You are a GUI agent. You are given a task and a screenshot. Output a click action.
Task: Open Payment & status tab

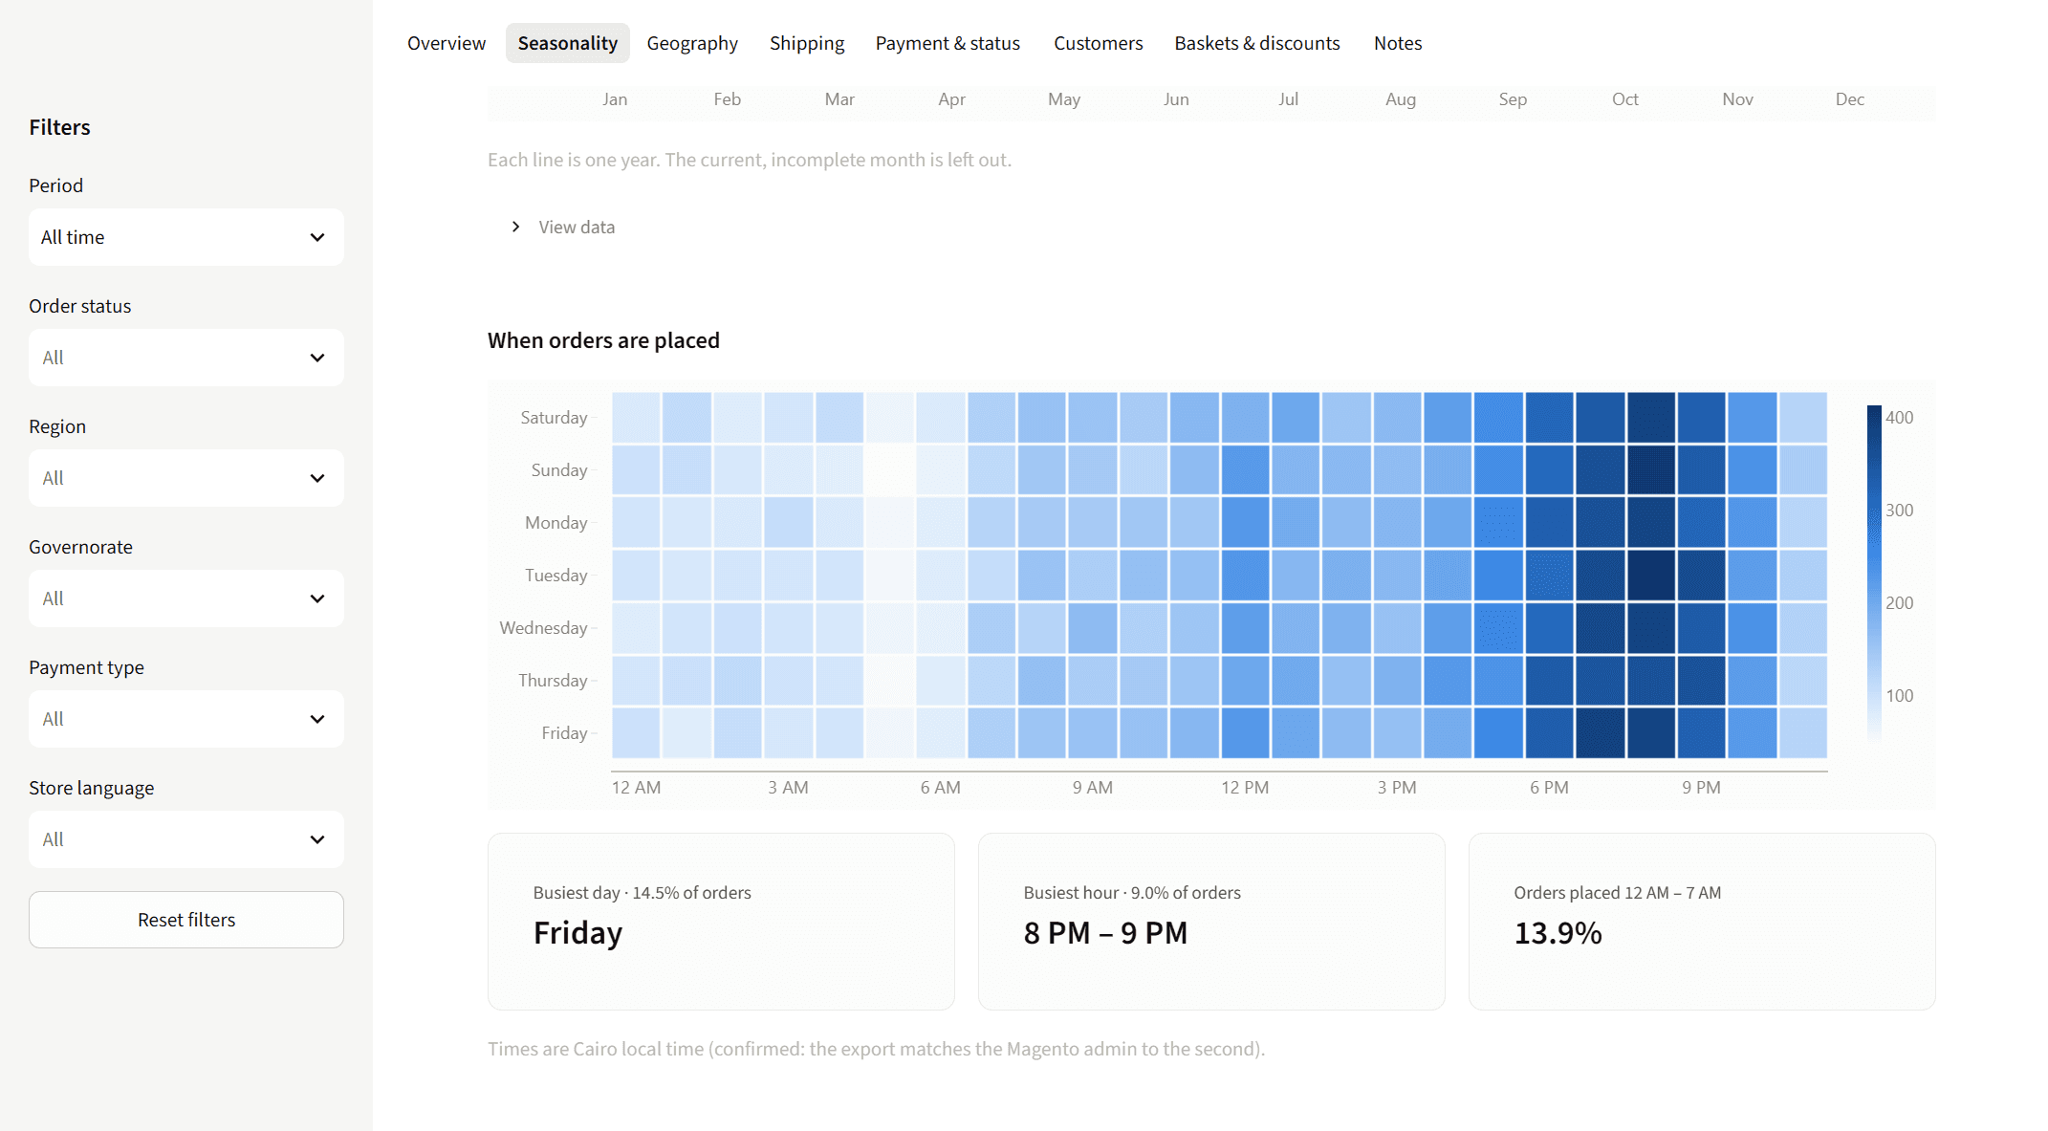pyautogui.click(x=948, y=43)
